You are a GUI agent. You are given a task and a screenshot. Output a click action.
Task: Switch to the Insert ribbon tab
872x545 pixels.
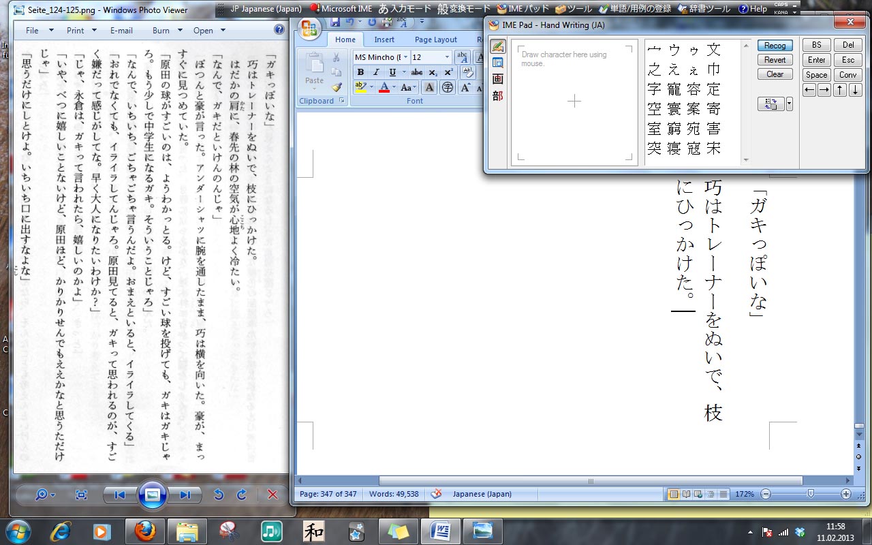coord(384,40)
